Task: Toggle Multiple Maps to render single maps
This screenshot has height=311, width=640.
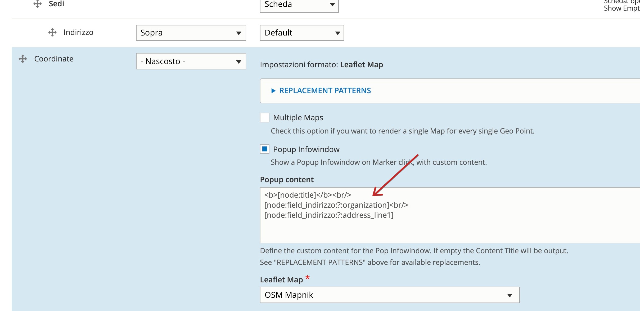Action: (x=264, y=118)
